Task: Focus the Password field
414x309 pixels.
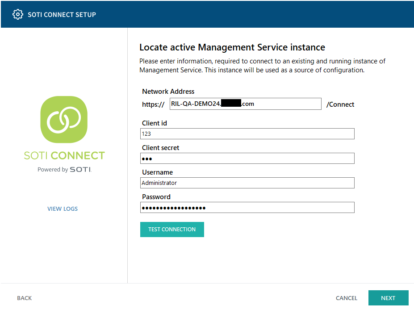Action: tap(247, 207)
